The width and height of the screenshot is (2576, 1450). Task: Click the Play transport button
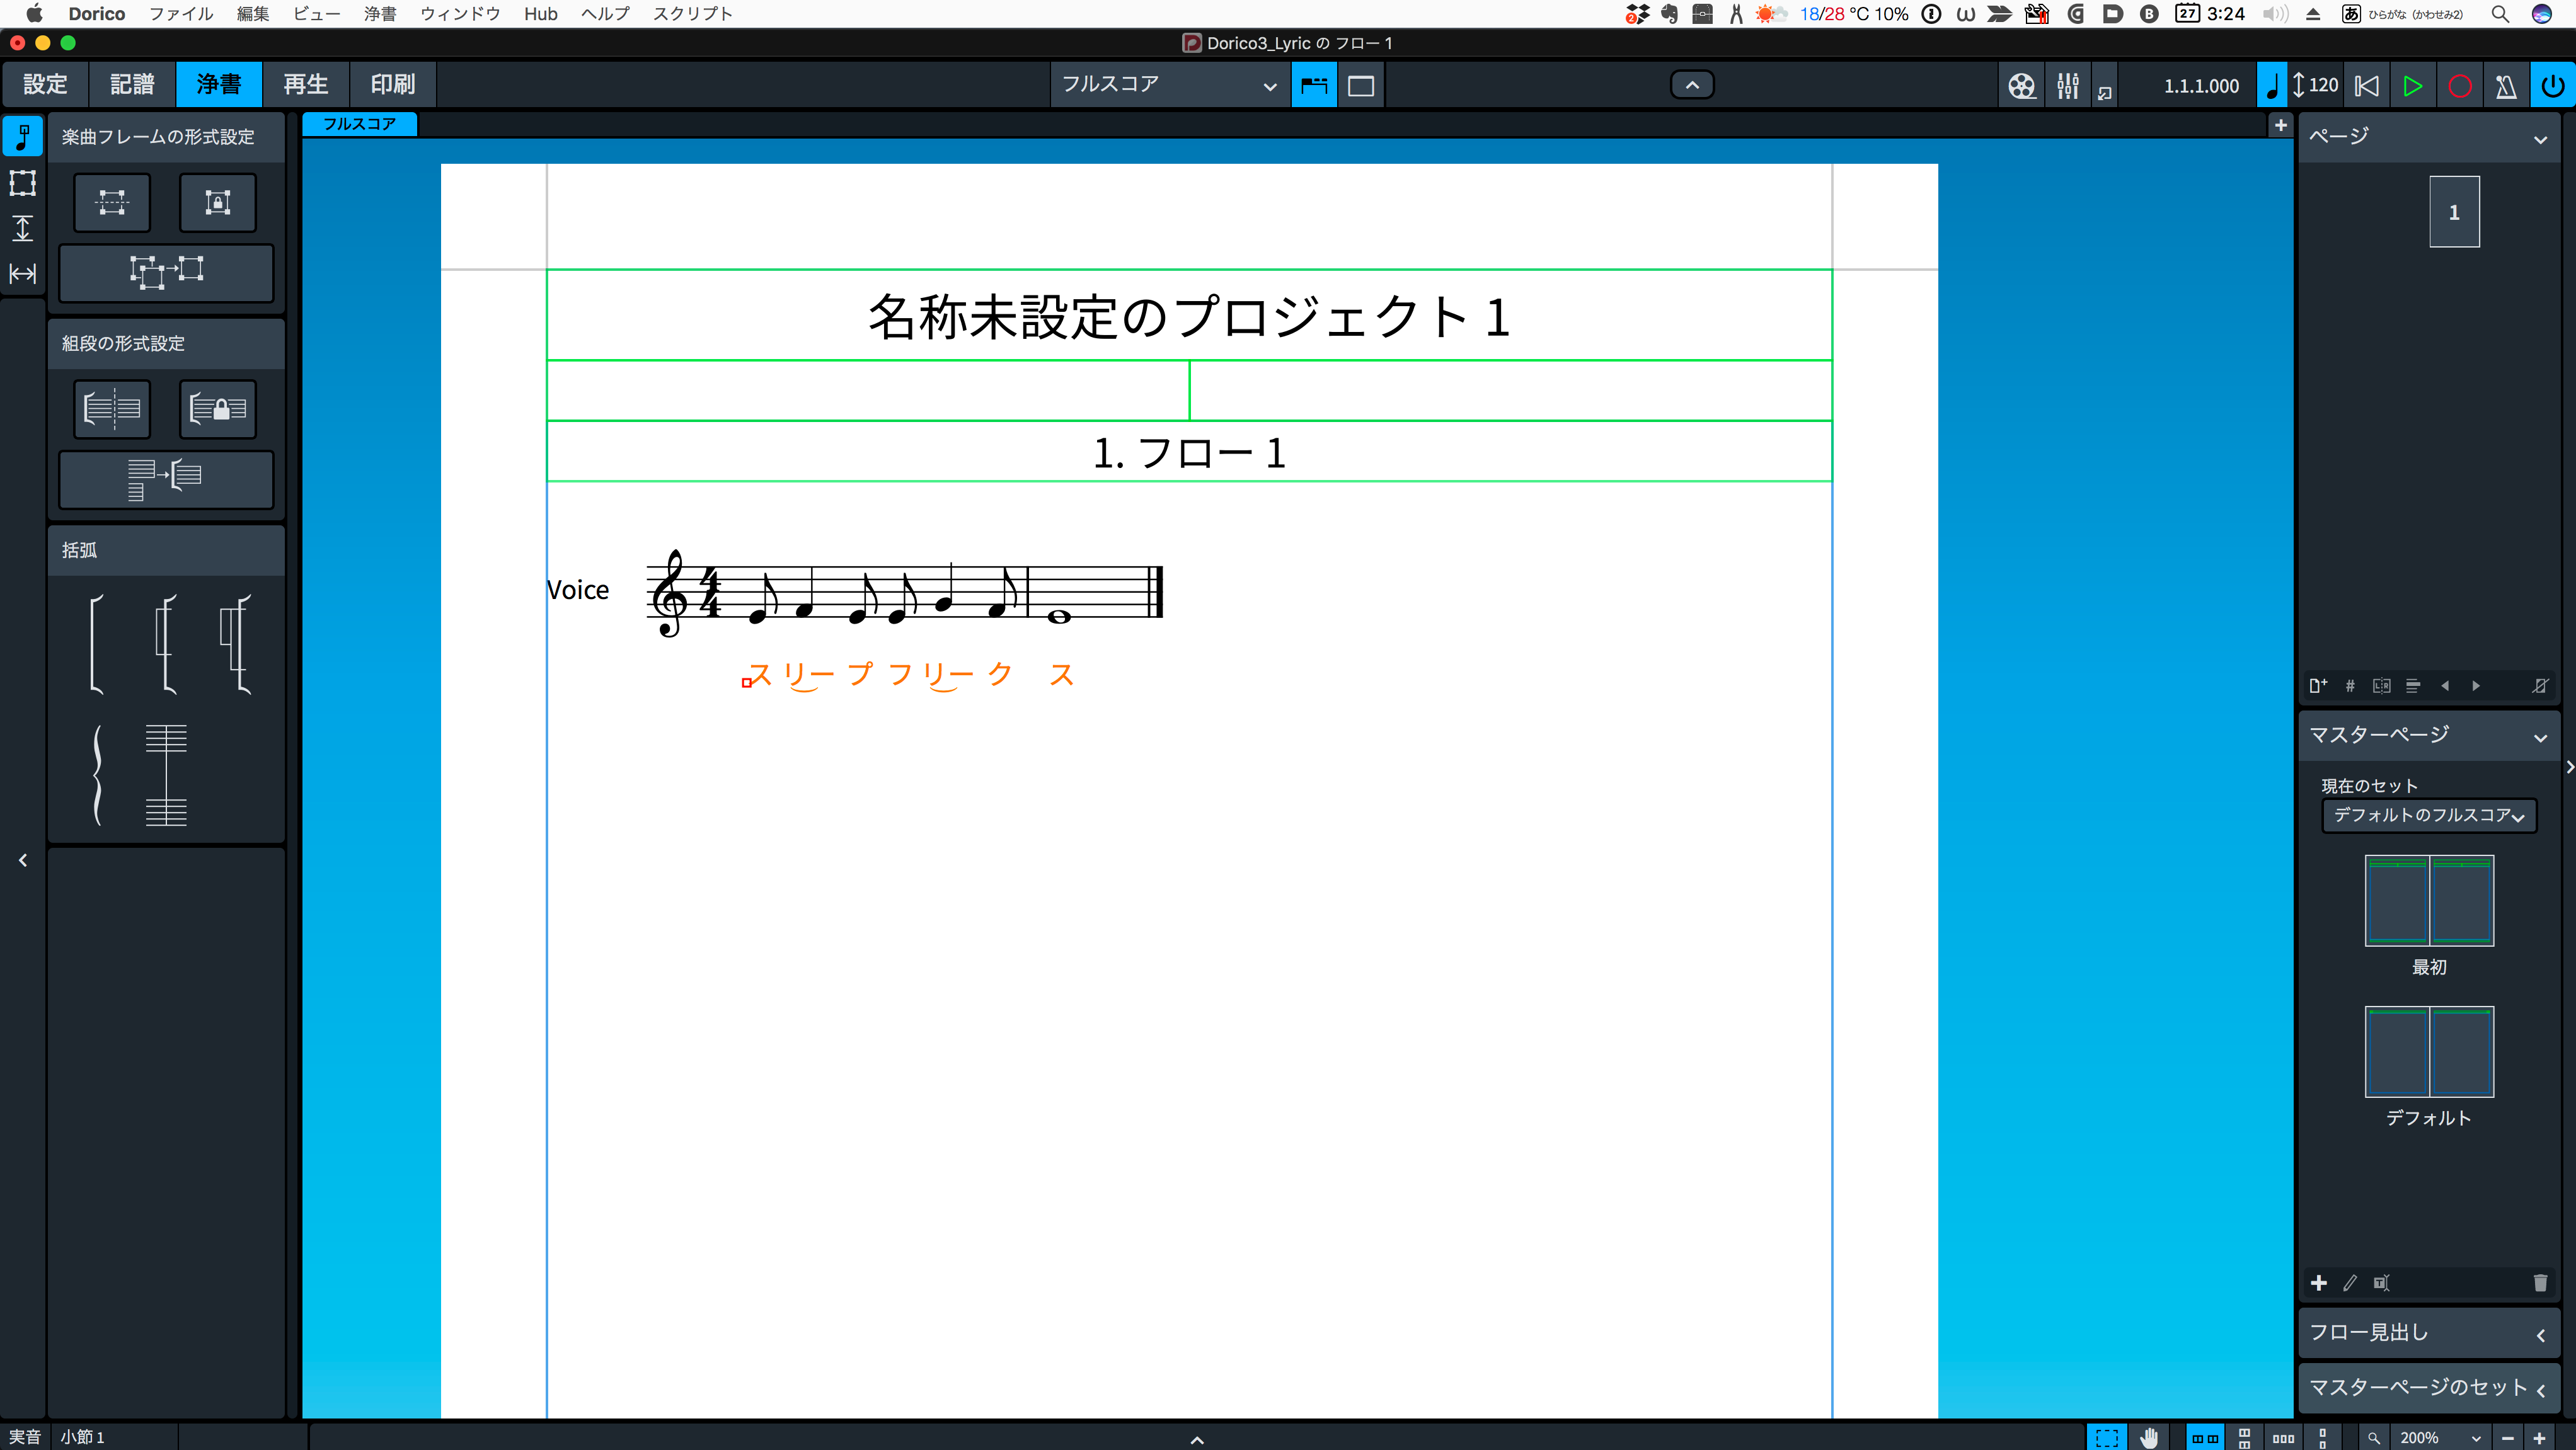pyautogui.click(x=2413, y=86)
